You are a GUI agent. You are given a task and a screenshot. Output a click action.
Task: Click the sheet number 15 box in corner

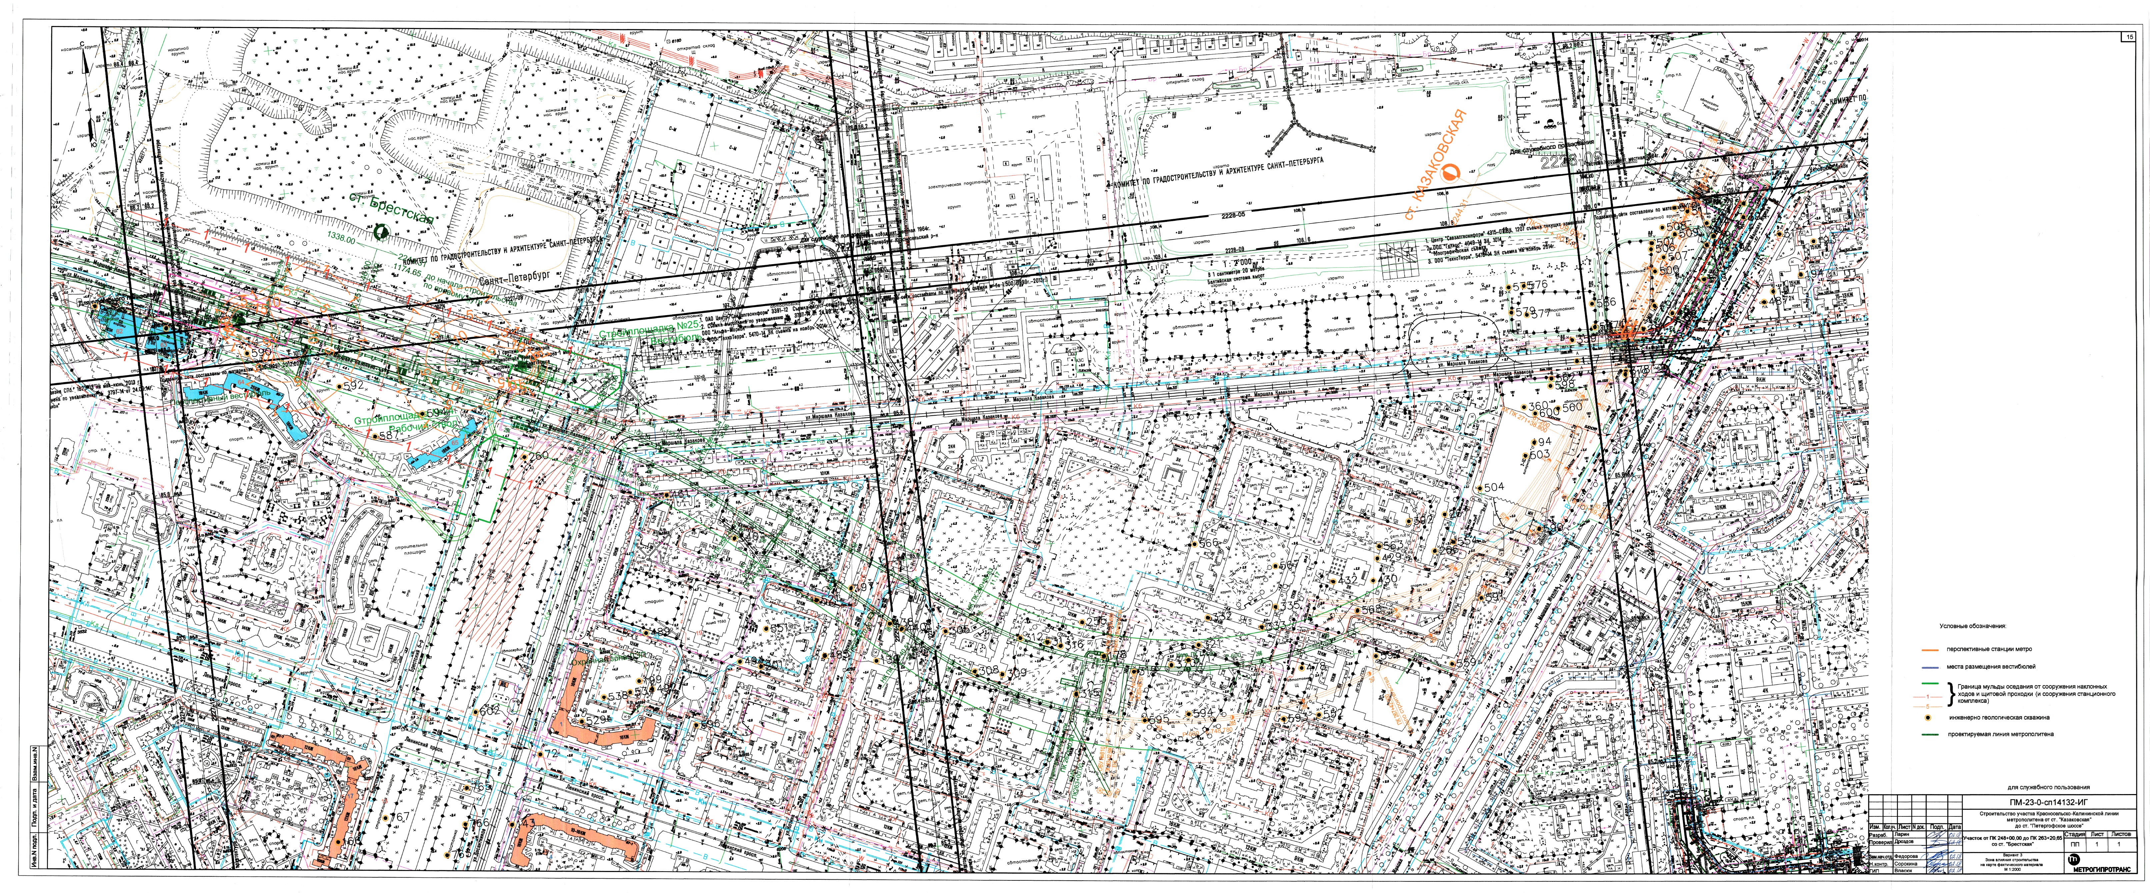tap(2128, 37)
